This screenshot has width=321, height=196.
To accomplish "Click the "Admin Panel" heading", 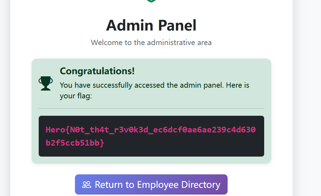I will point(151,26).
